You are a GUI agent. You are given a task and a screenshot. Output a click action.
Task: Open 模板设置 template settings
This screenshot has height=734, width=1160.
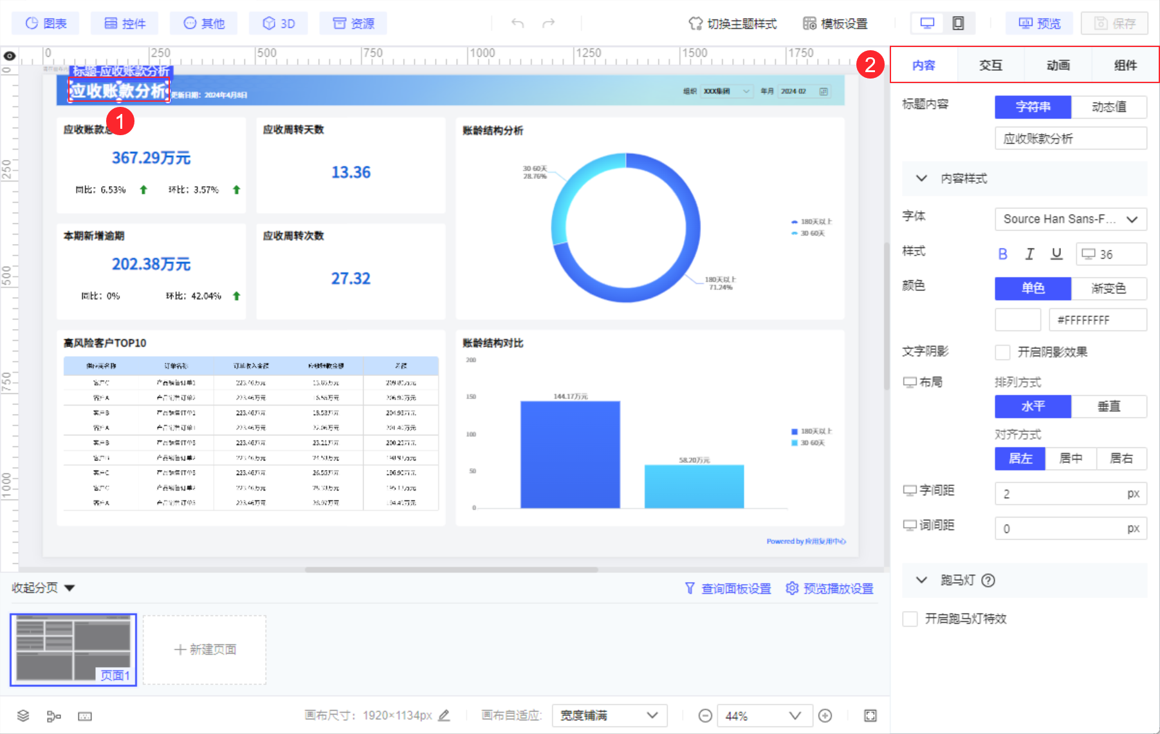click(x=835, y=24)
